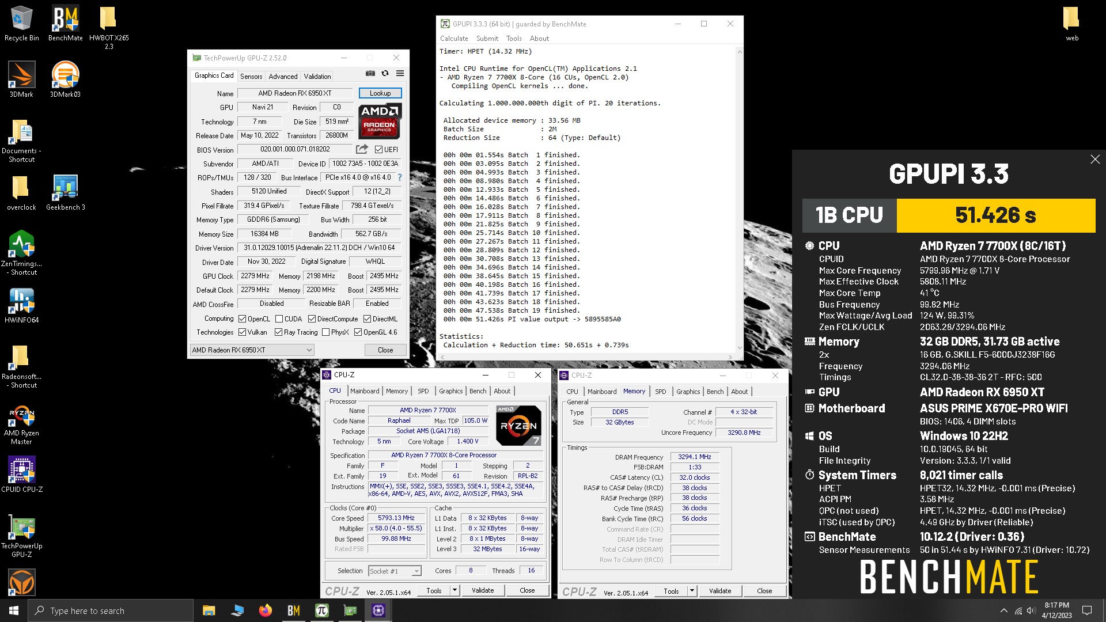Screen dimensions: 1106x622
Task: Toggle the UEFI checkbox in GPU-Z
Action: 378,150
